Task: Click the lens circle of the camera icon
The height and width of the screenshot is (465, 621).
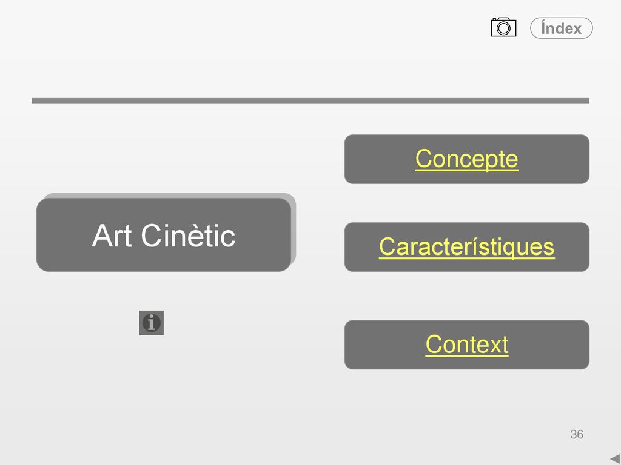Action: coord(503,28)
